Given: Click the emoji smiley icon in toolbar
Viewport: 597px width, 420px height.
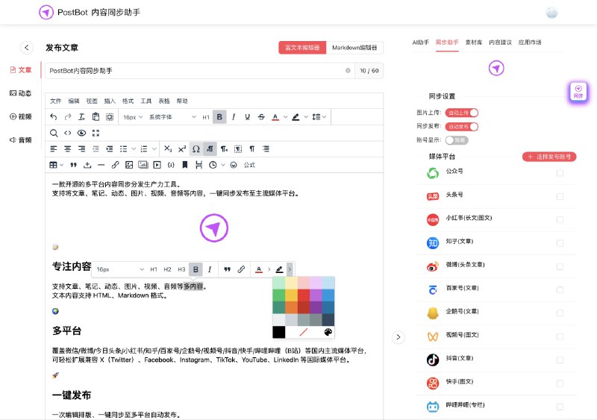Looking at the screenshot, I should [x=234, y=164].
